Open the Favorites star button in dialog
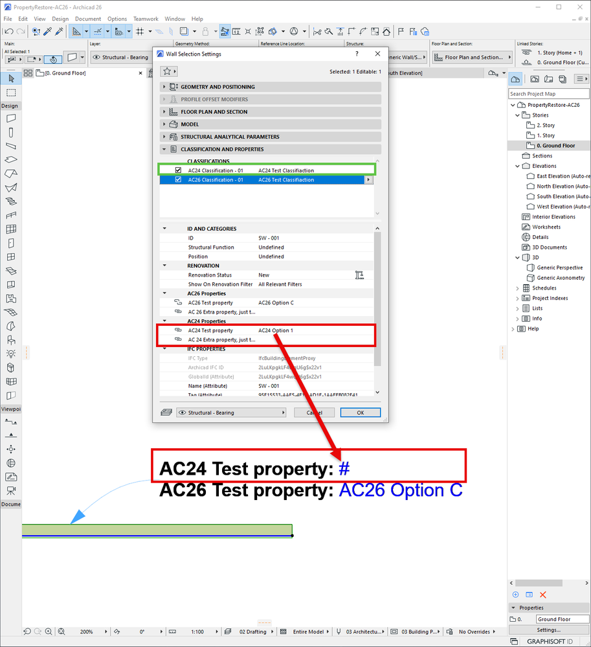591x647 pixels. (169, 71)
